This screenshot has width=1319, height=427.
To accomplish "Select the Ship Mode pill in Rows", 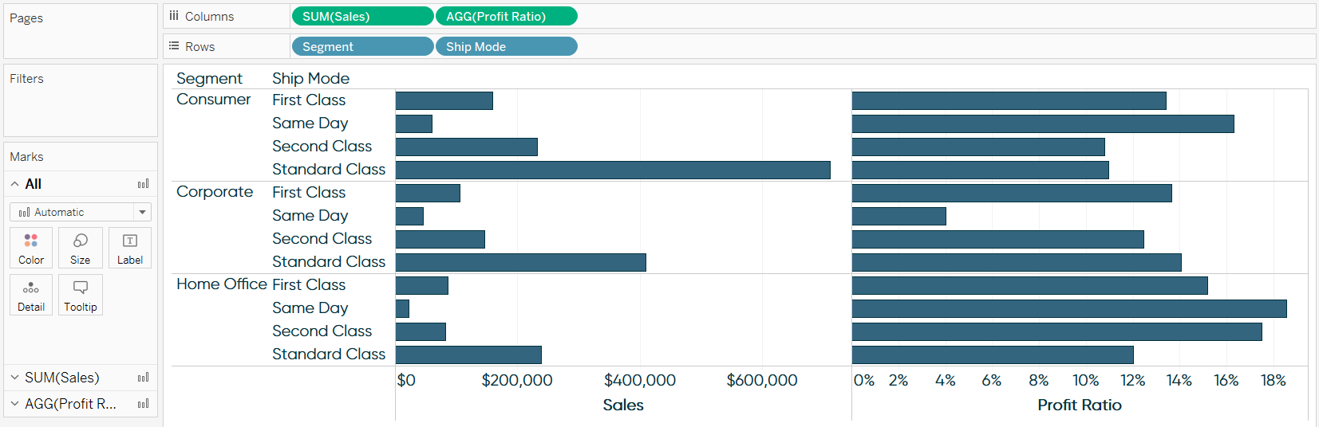I will click(506, 46).
